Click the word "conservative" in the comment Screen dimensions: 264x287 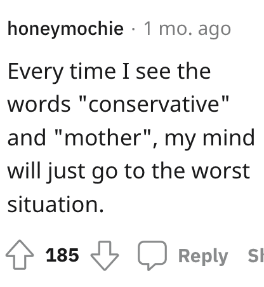pos(155,104)
